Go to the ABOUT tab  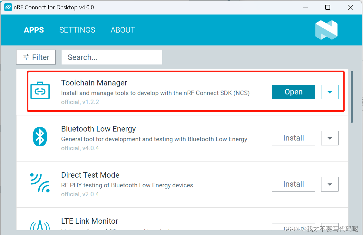coord(123,30)
